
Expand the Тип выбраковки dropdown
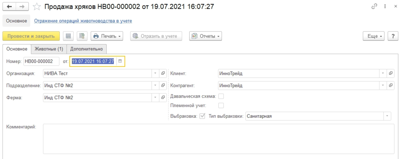pyautogui.click(x=387, y=116)
